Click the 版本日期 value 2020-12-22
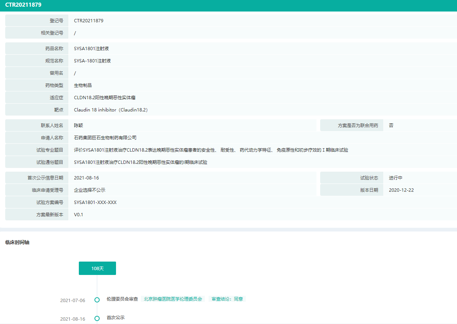 point(401,190)
